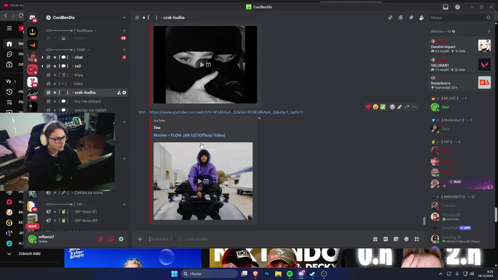Open the emoji picker in message bar
498x280 pixels.
pyautogui.click(x=407, y=239)
